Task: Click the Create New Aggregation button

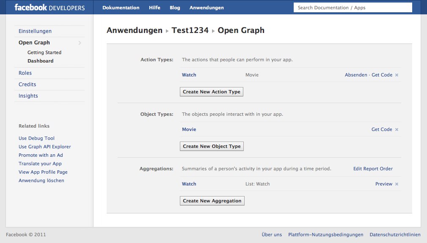Action: click(x=212, y=201)
